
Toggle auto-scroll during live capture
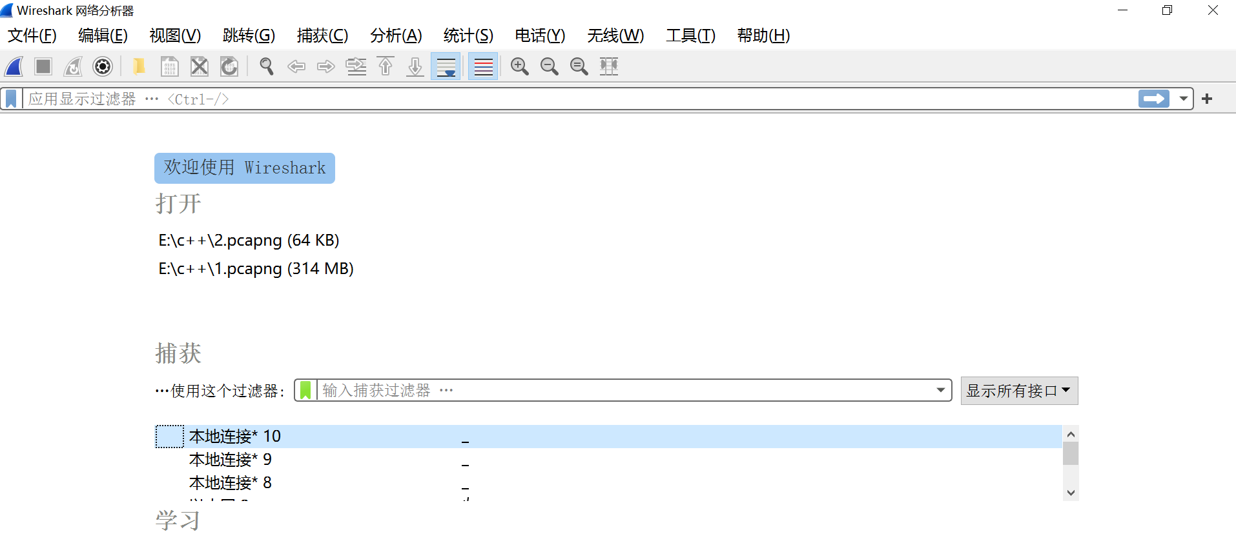point(446,66)
